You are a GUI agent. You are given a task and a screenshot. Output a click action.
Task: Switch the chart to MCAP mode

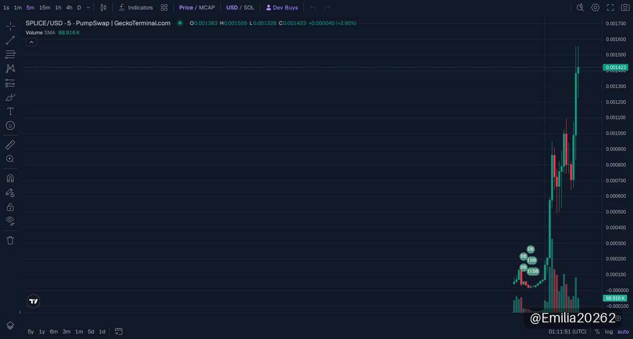pos(207,7)
